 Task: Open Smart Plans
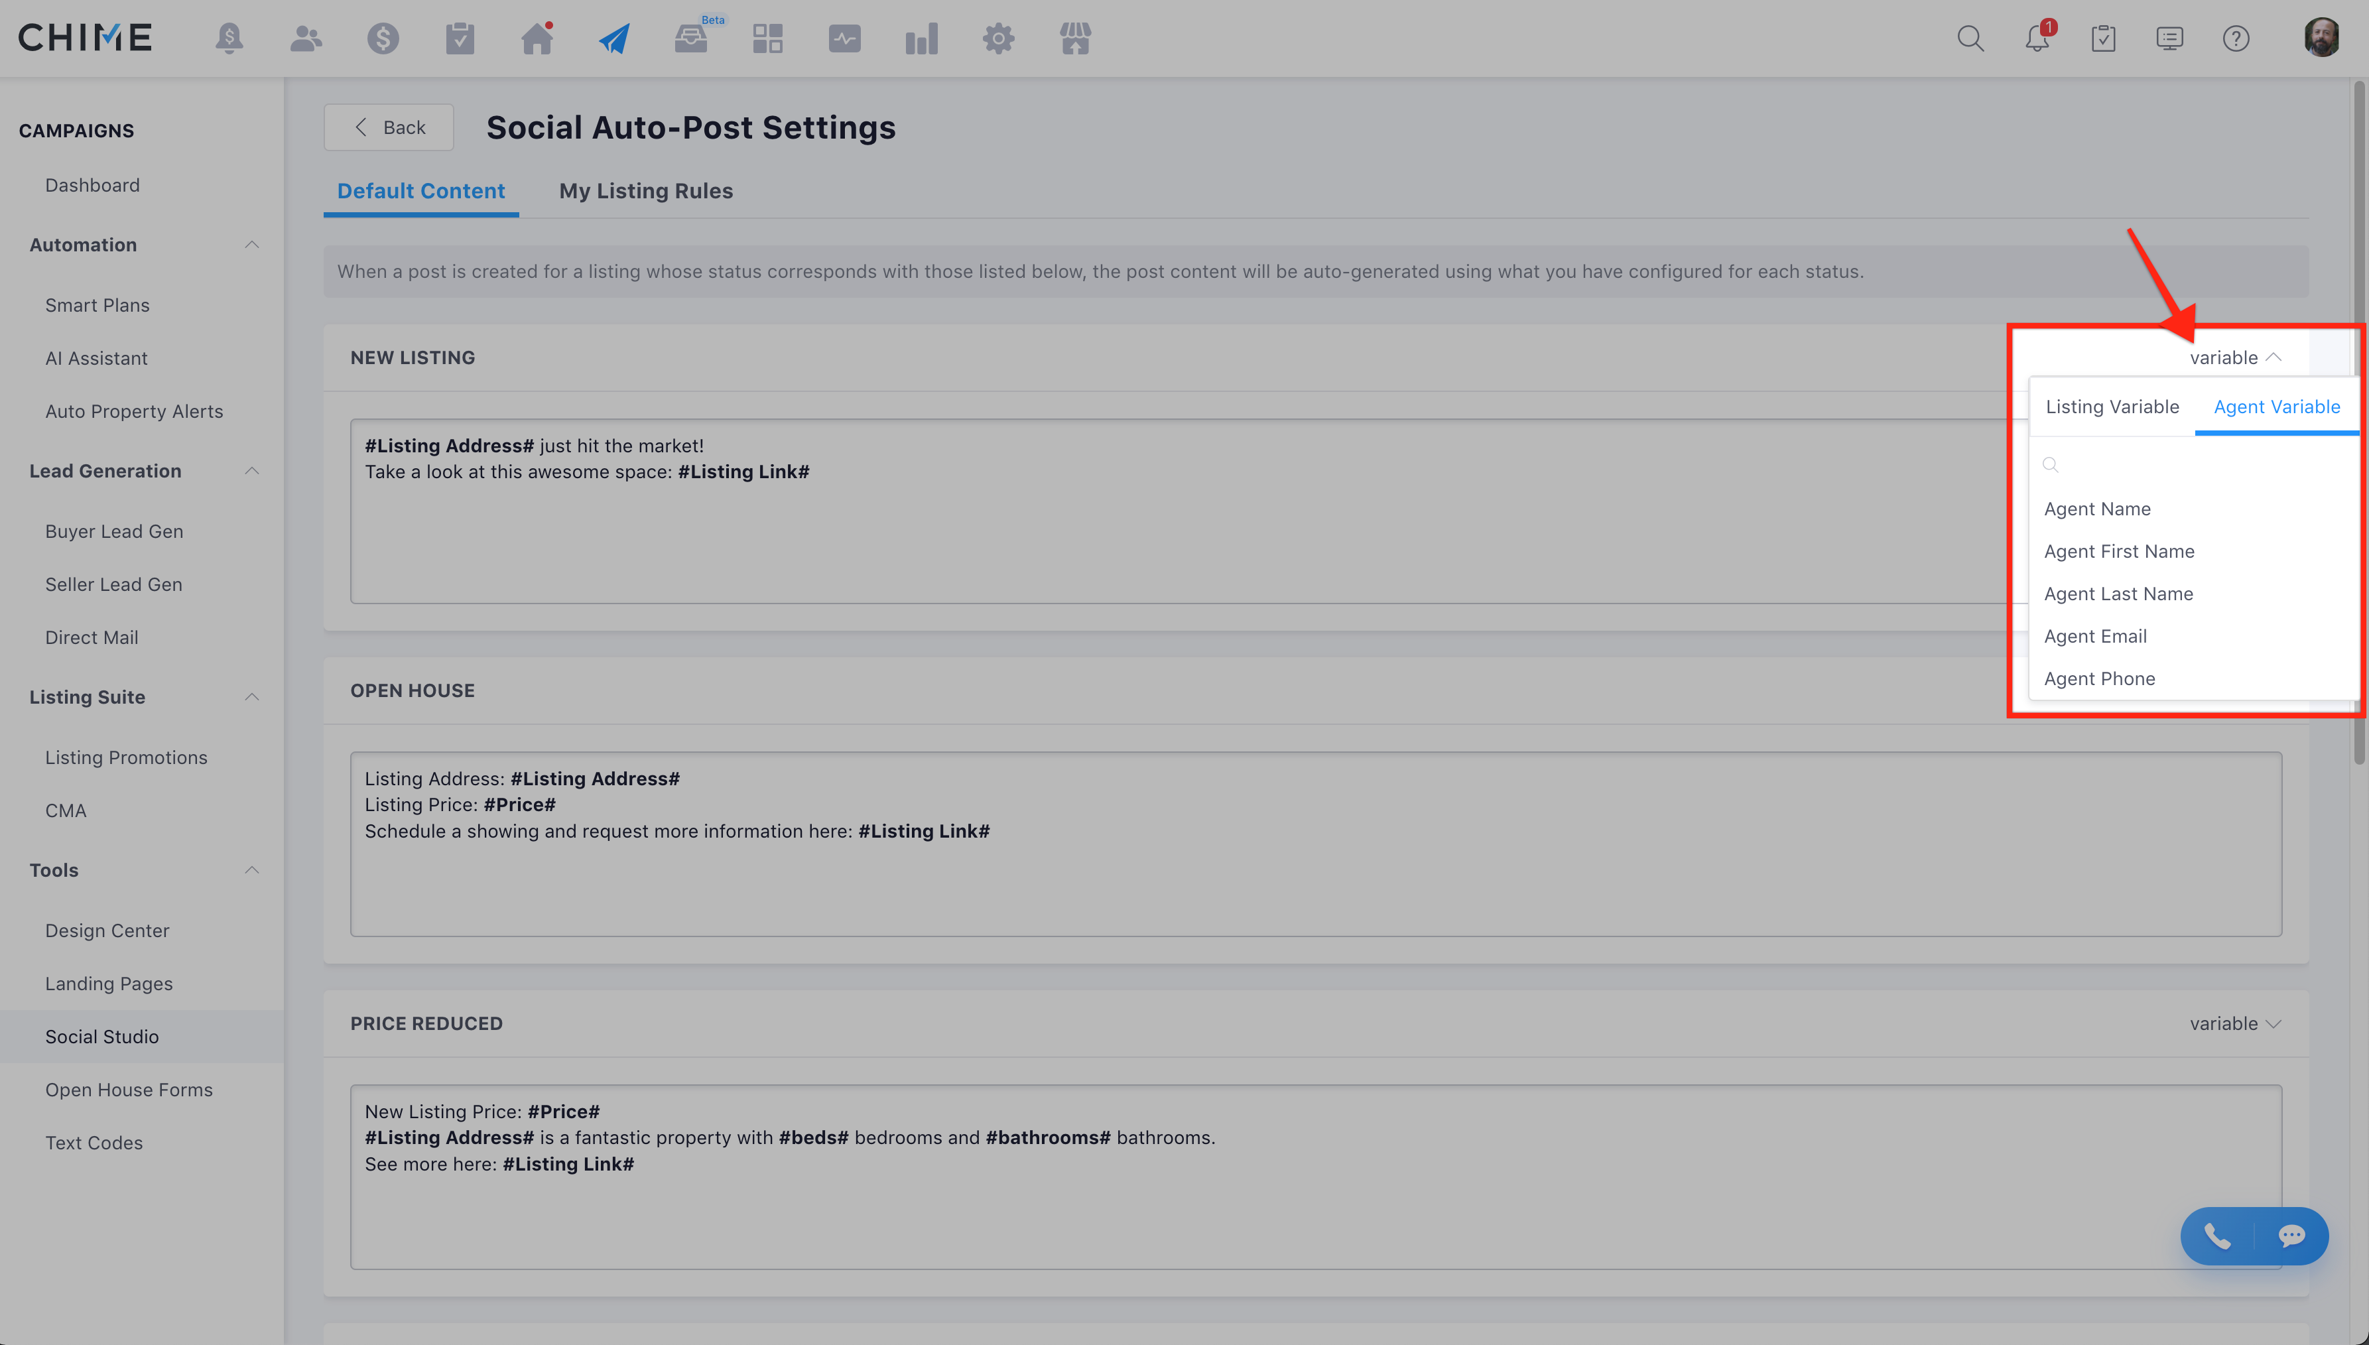coord(97,306)
